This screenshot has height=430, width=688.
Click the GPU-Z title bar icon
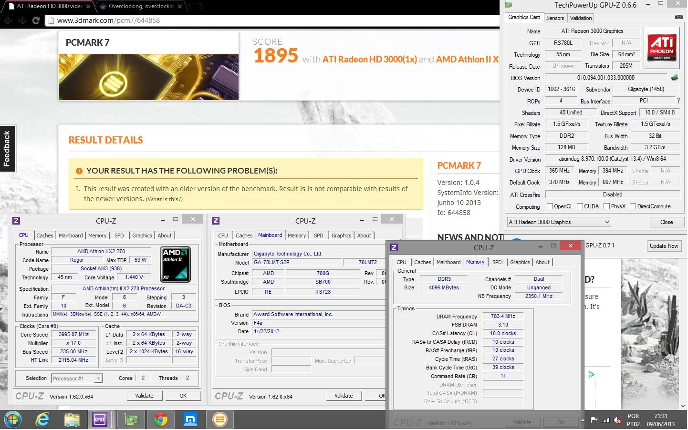(509, 5)
